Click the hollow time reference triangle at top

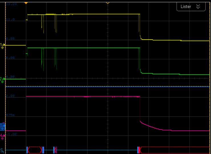(107, 3)
